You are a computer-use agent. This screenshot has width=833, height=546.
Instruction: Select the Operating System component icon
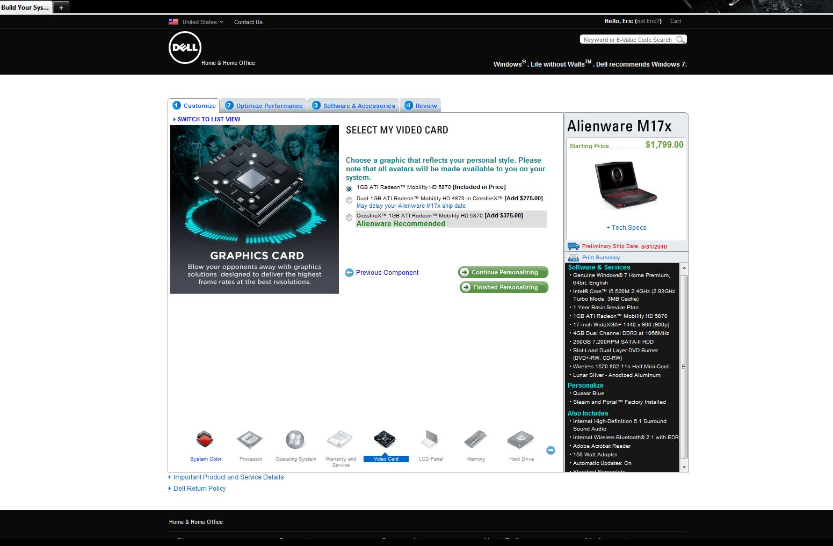tap(295, 439)
